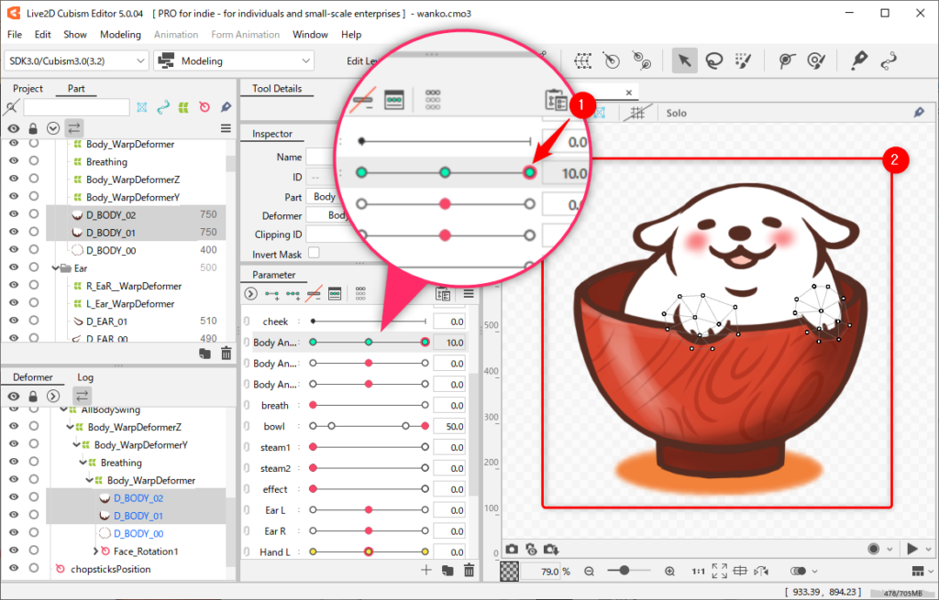
Task: Enable the Invert Mask checkbox
Action: coord(314,253)
